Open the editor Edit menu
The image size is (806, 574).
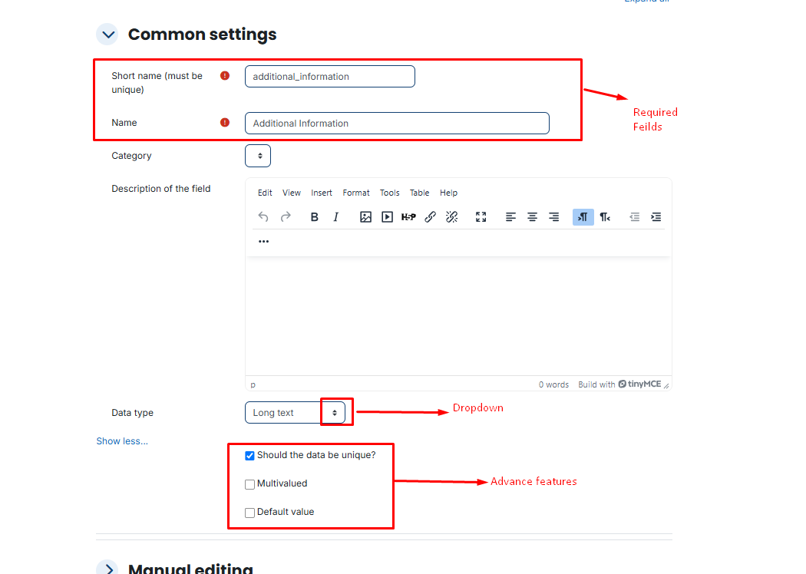265,193
